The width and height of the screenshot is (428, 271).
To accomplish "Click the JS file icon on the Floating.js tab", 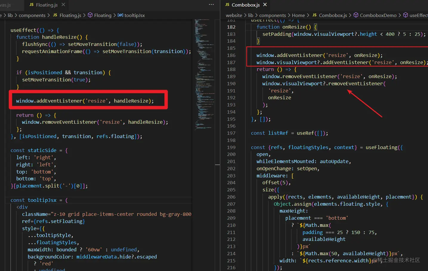I will click(x=32, y=5).
